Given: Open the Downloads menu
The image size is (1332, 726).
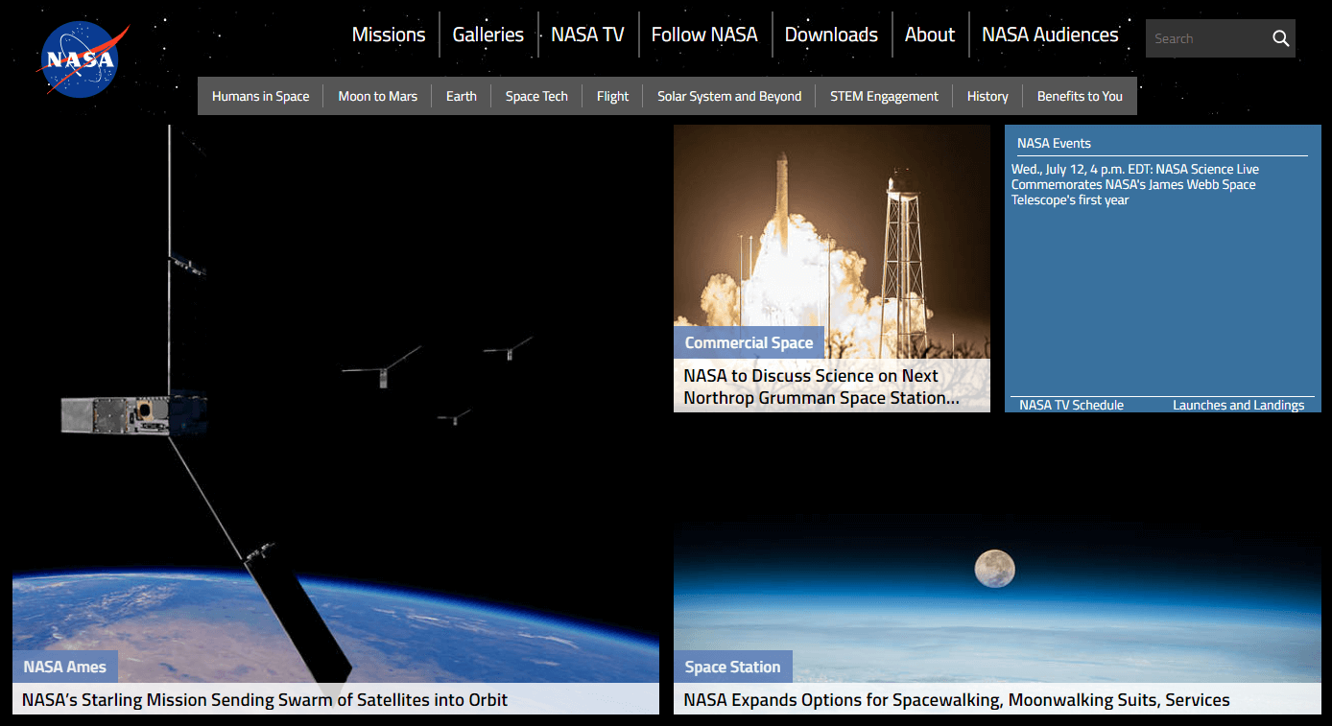Looking at the screenshot, I should coord(831,35).
